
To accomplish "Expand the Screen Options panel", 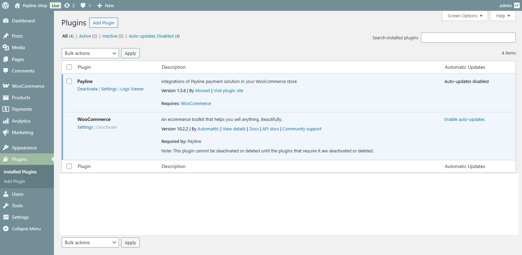I will click(465, 16).
